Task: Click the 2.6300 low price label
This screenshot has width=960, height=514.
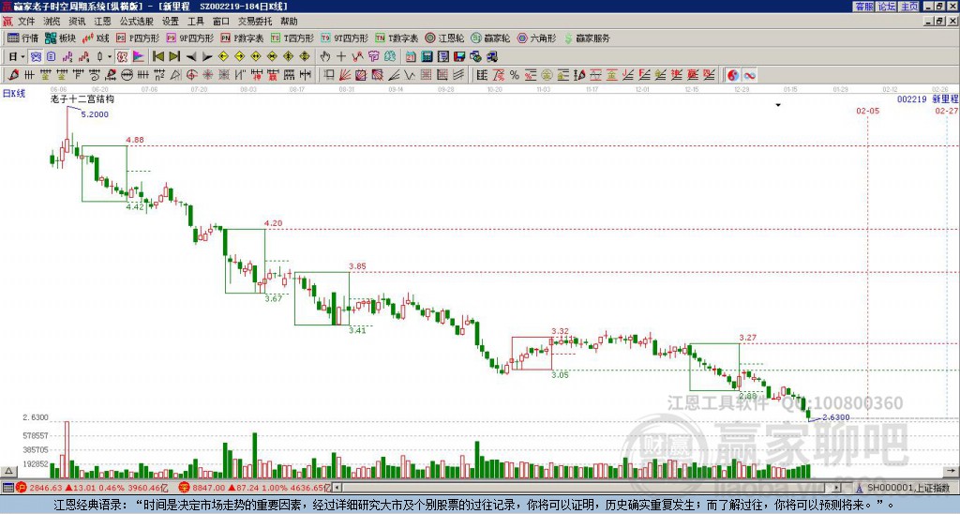Action: (x=835, y=417)
